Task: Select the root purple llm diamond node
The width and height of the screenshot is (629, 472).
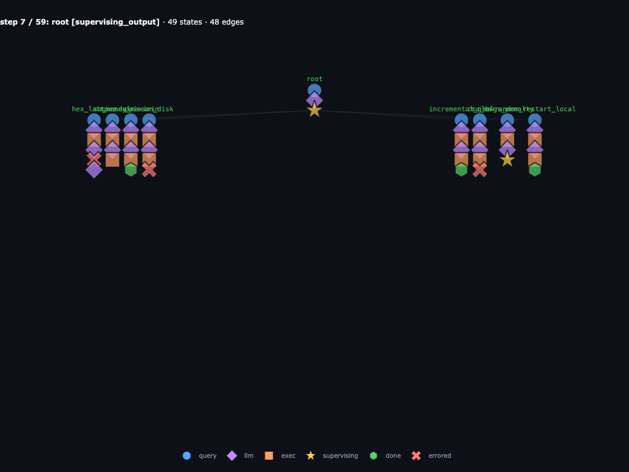Action: 314,100
